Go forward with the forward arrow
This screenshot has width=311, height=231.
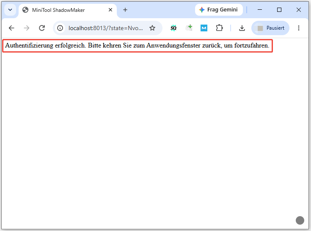[26, 28]
